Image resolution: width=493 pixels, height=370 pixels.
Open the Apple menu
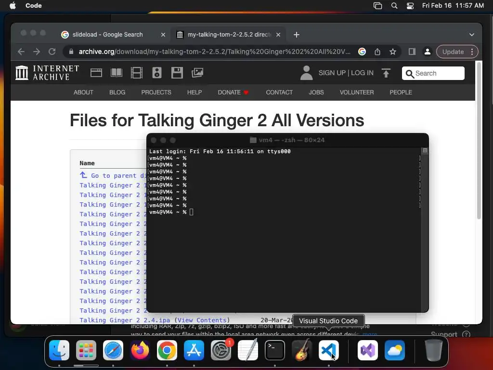tap(13, 6)
